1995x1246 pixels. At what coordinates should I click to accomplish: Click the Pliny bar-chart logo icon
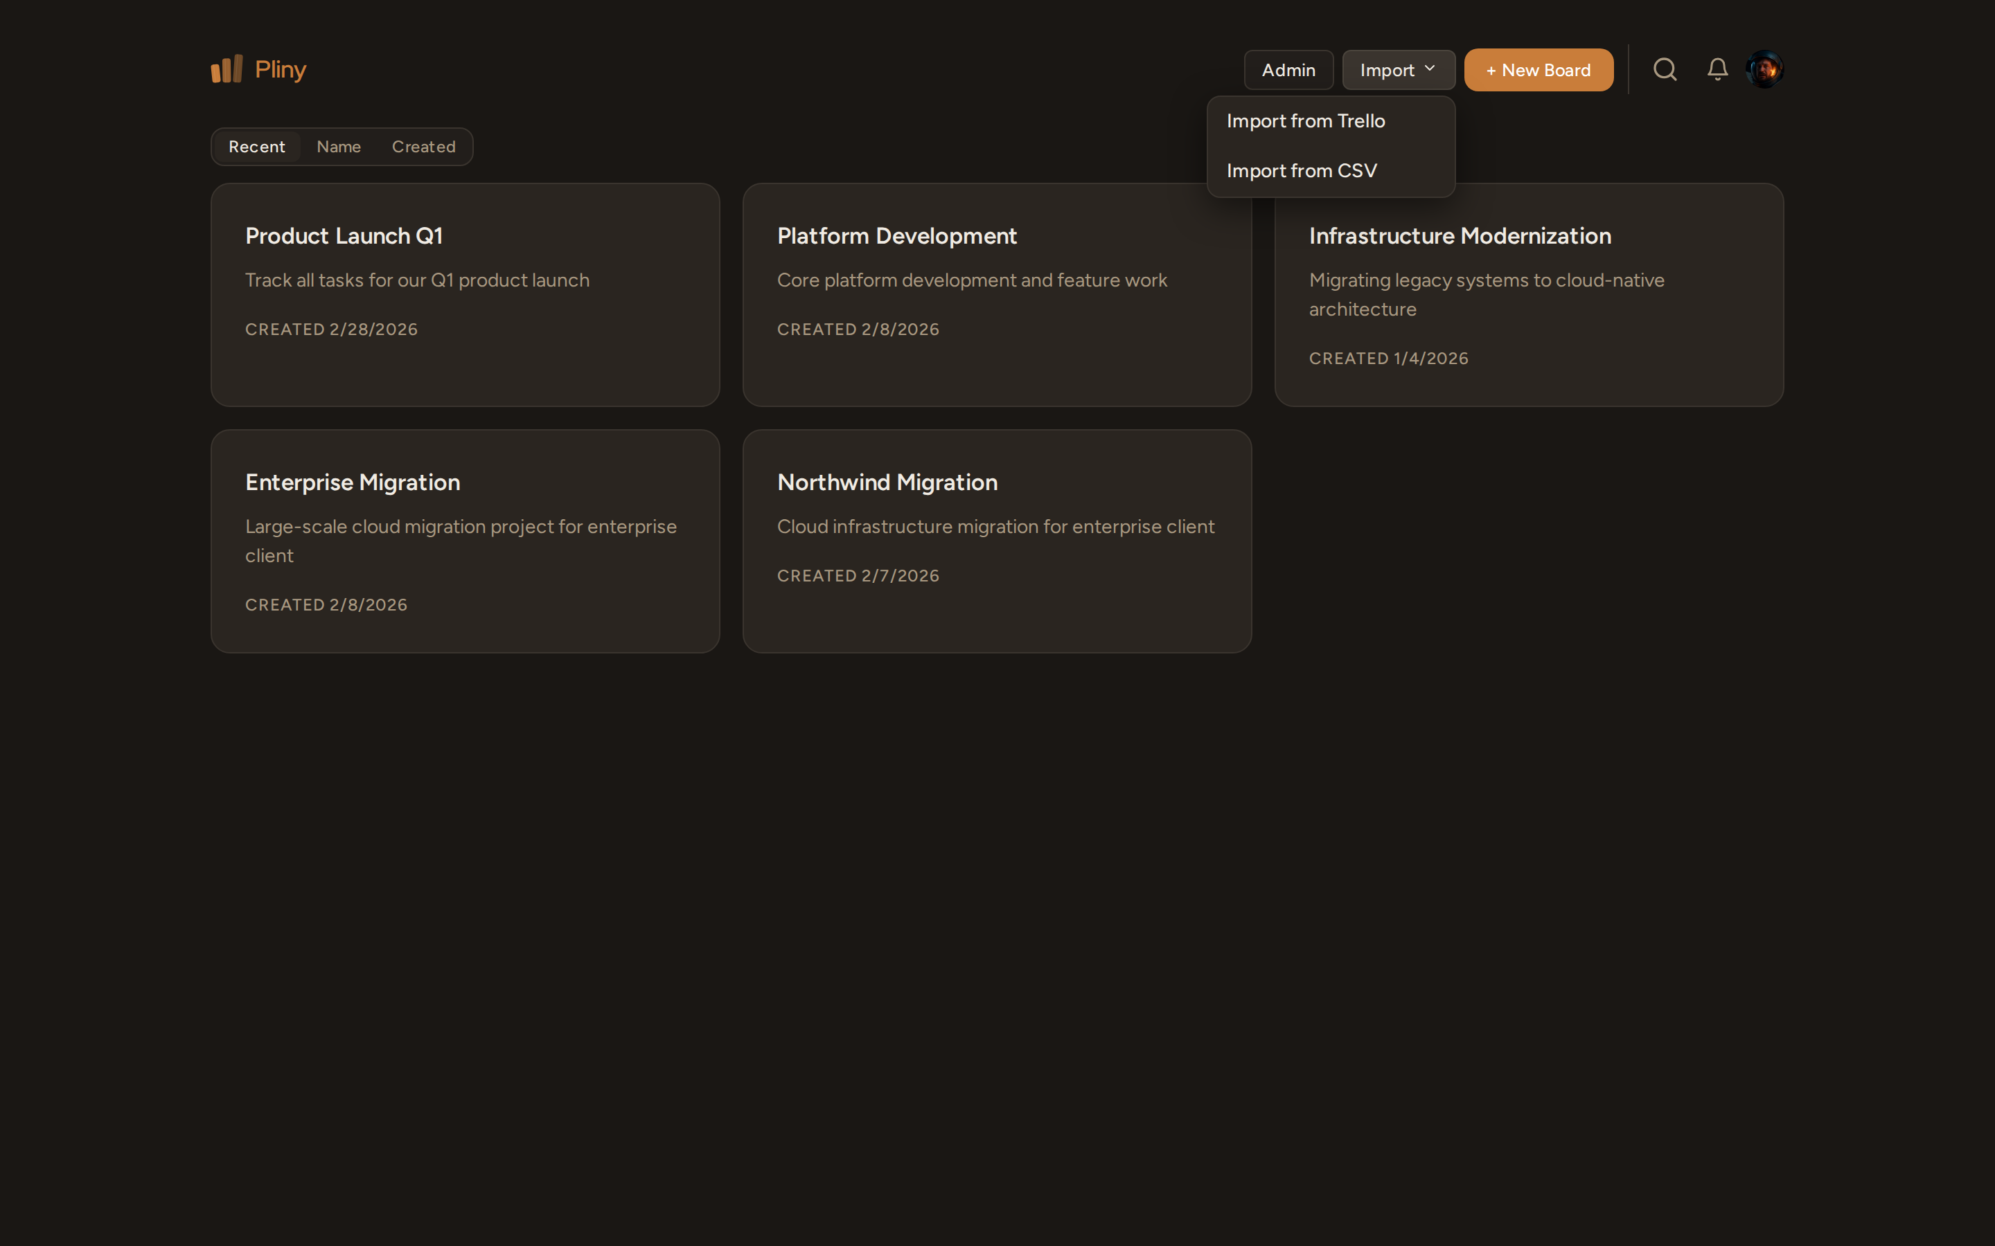point(227,69)
